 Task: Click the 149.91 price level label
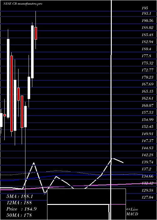coord(148,134)
